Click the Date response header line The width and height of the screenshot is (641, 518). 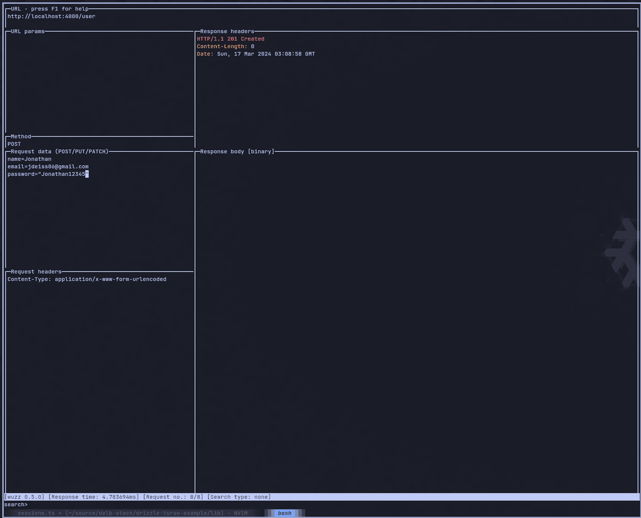pos(256,54)
